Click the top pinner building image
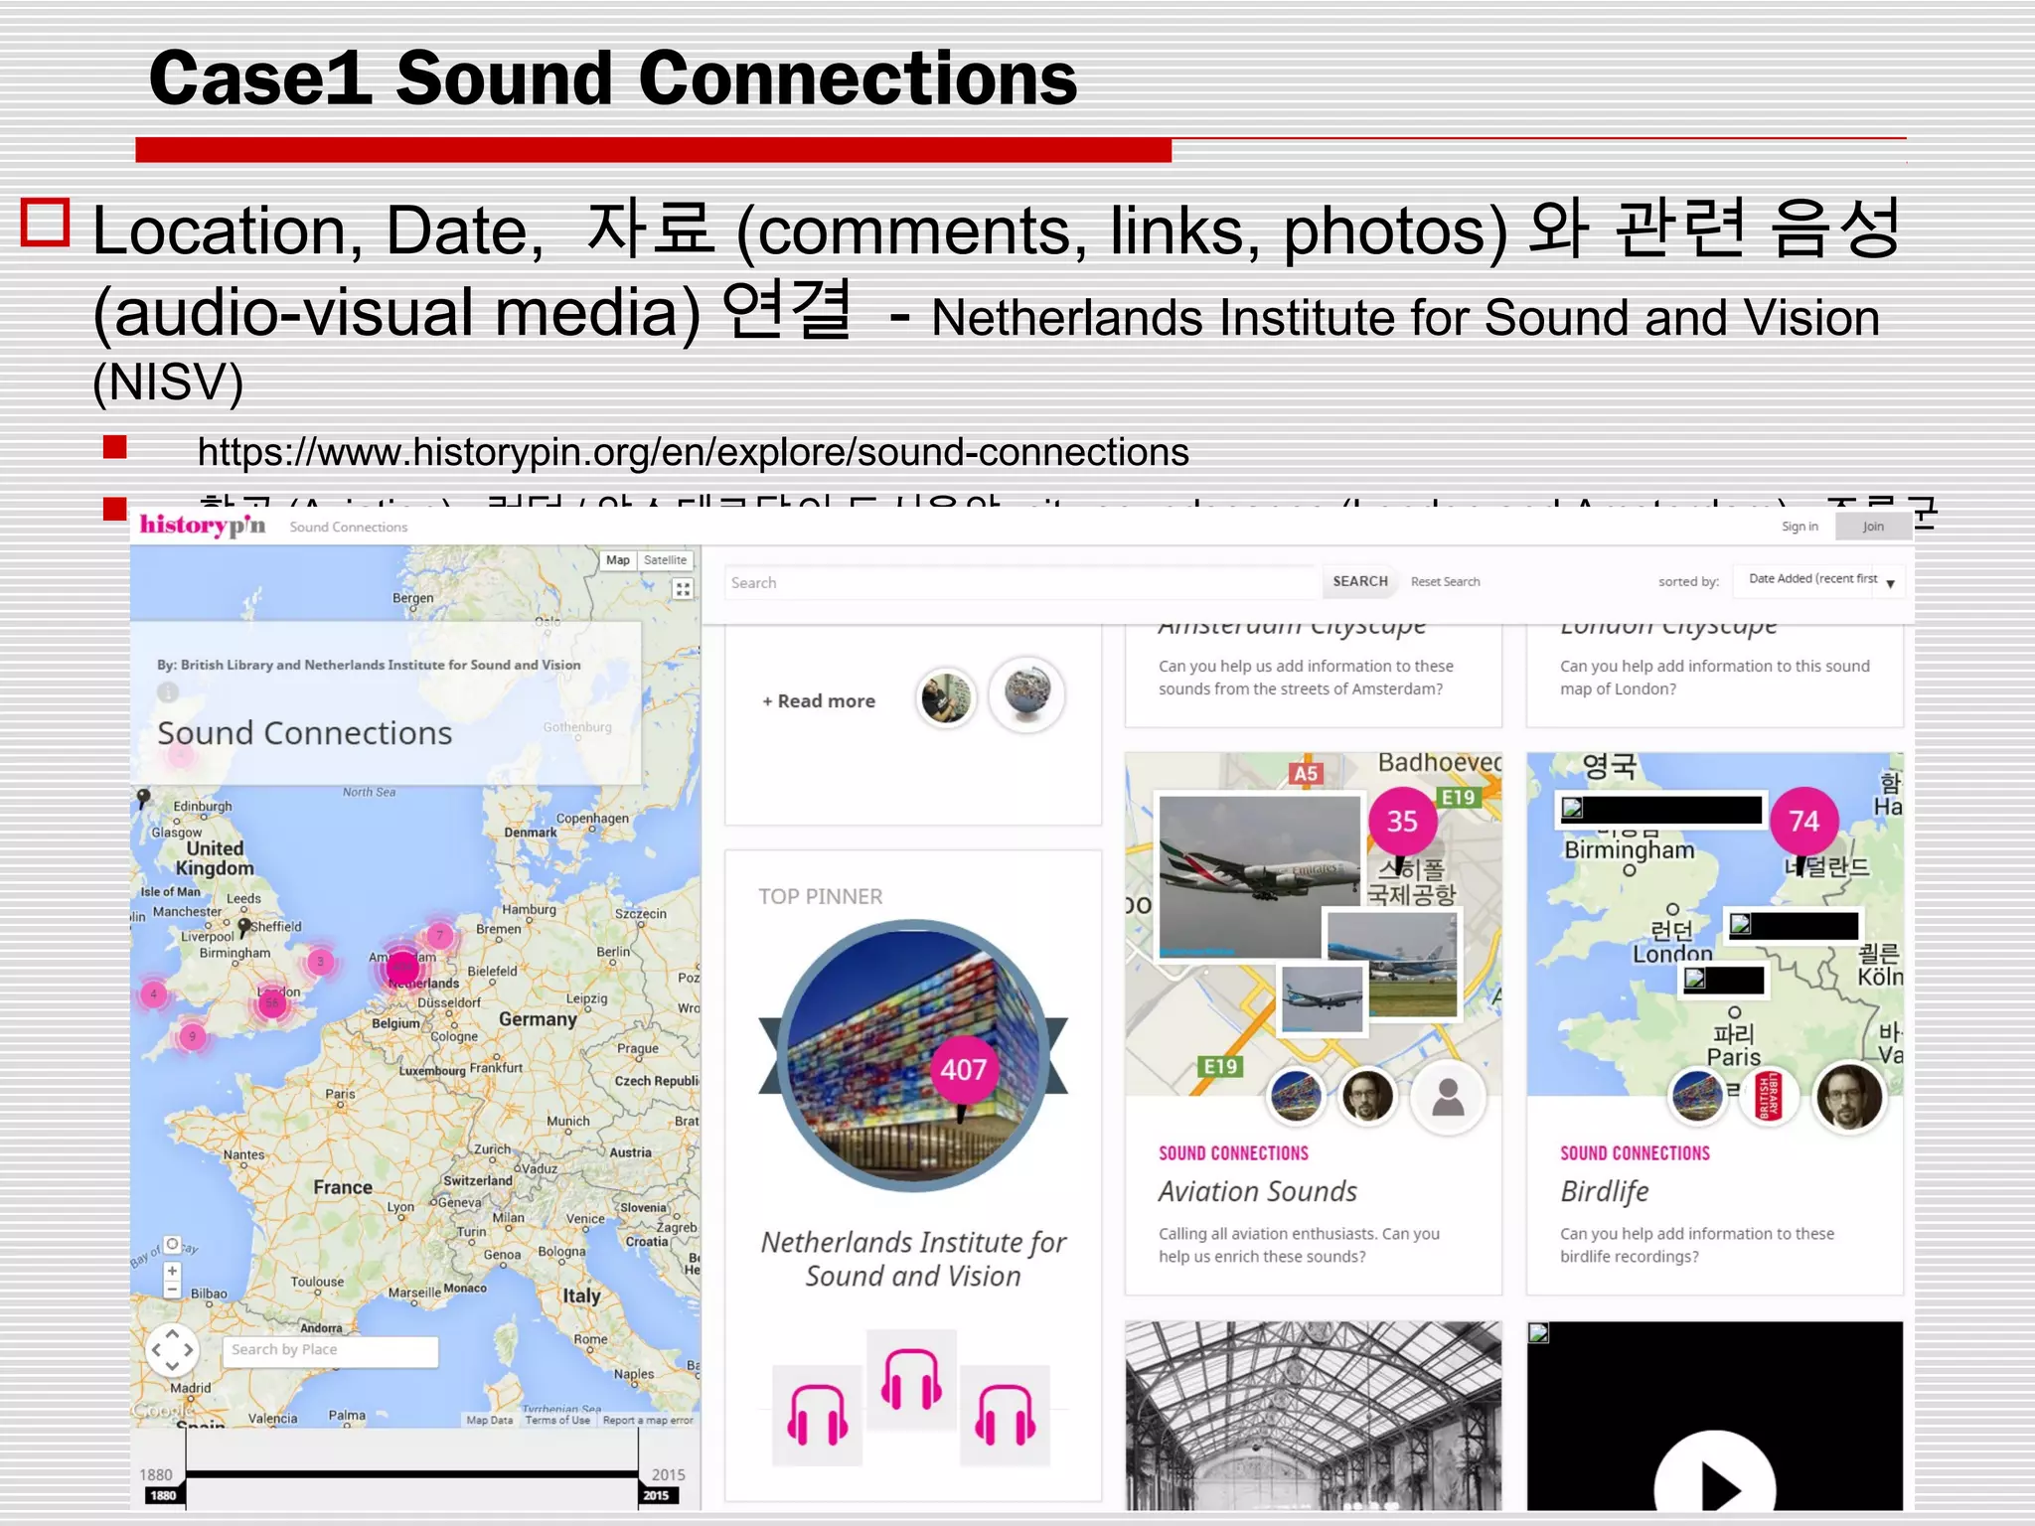 coord(913,1055)
